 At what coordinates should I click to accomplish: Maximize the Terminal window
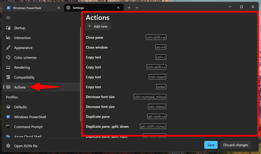click(241, 7)
